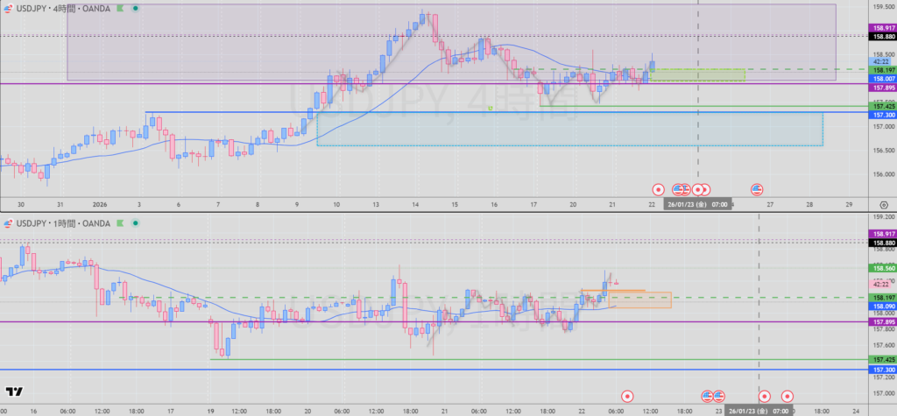Select the 158.560 green price label, lower chart

[880, 268]
